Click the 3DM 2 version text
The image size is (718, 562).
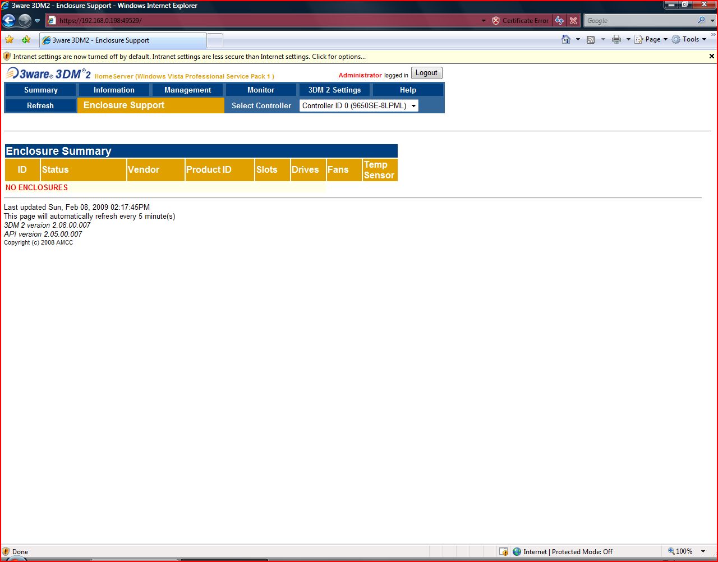(x=47, y=225)
